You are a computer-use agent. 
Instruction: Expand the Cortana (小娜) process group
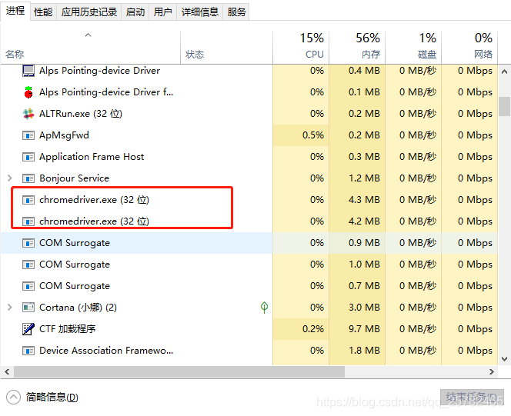pyautogui.click(x=10, y=308)
